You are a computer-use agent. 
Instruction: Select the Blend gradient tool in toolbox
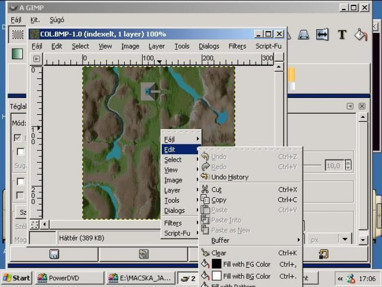coord(17,53)
